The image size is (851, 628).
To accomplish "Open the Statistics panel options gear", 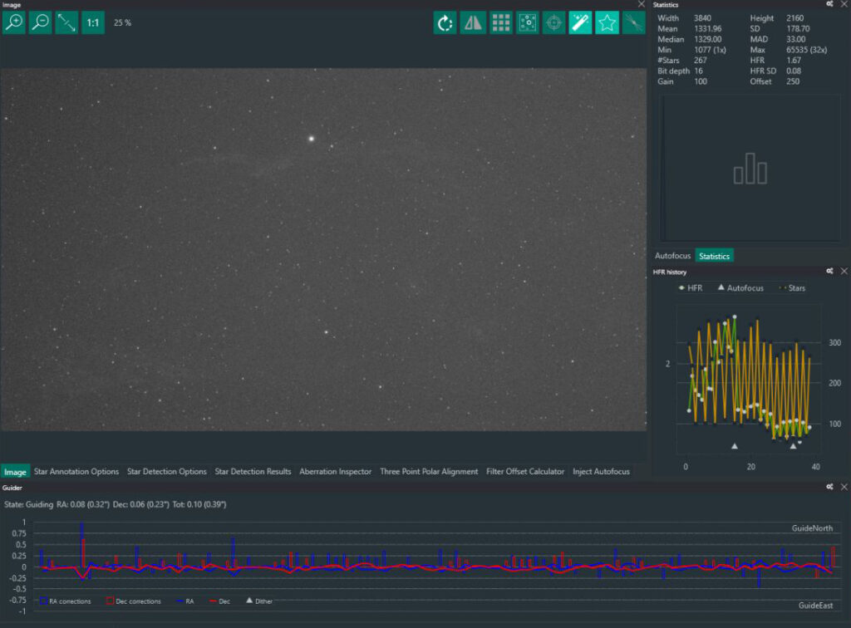I will [830, 4].
